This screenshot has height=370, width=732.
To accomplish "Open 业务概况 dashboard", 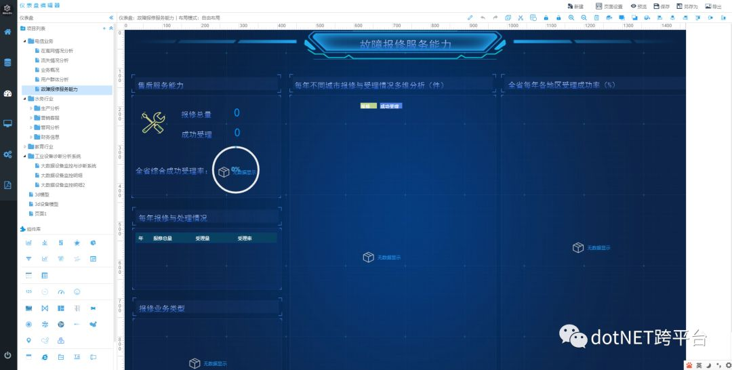I will tap(50, 70).
